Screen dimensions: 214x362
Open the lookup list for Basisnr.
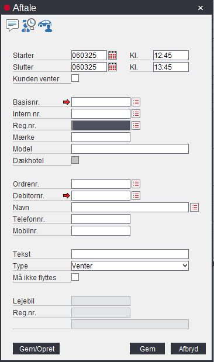(136, 102)
